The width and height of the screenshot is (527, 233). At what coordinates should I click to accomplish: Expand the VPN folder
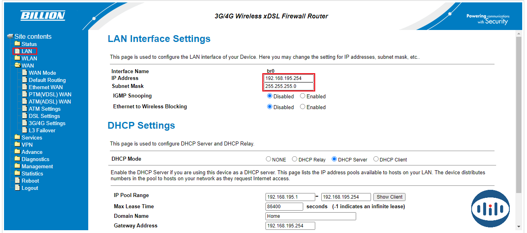click(x=27, y=145)
